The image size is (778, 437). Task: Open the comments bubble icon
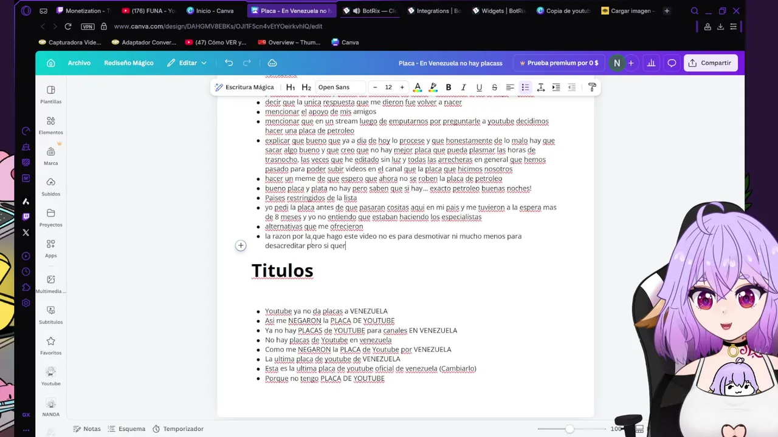672,63
